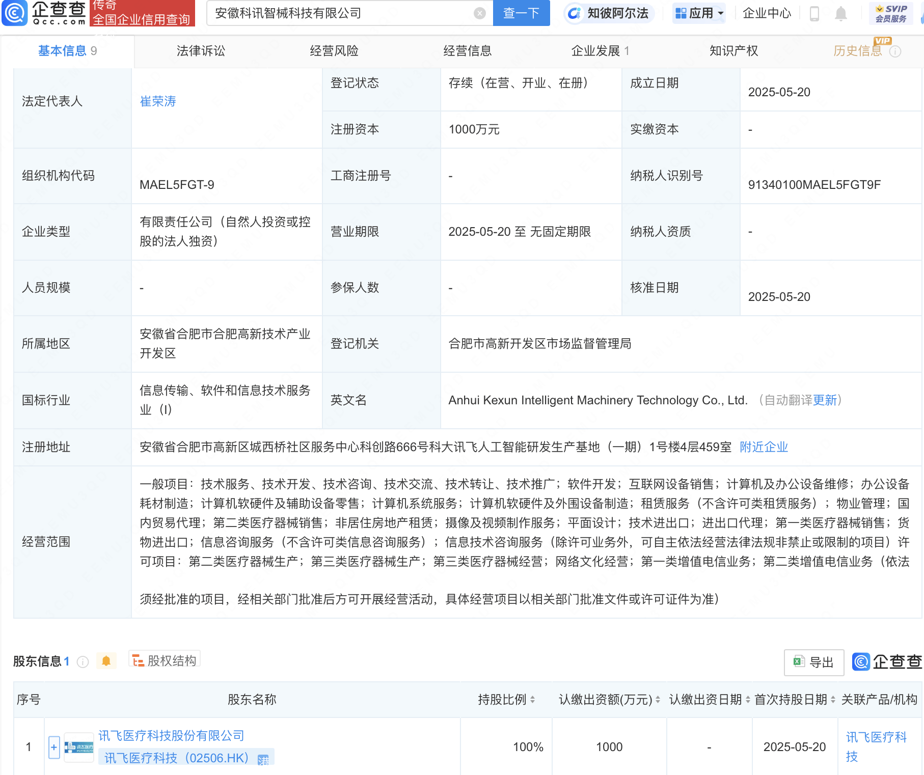Image resolution: width=924 pixels, height=775 pixels.
Task: Click the Qichacha logo icon
Action: [x=14, y=13]
